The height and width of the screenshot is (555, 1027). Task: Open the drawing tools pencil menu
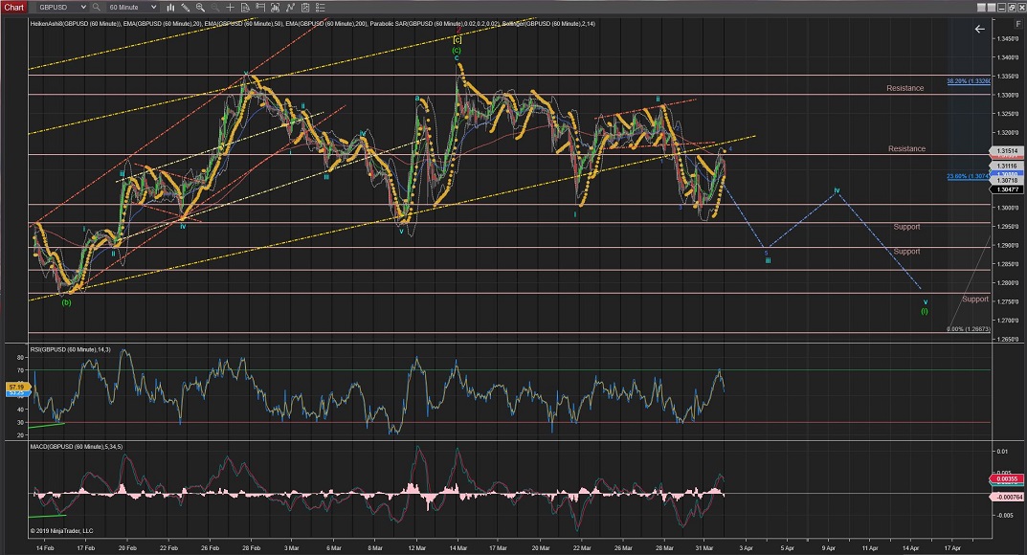click(186, 8)
